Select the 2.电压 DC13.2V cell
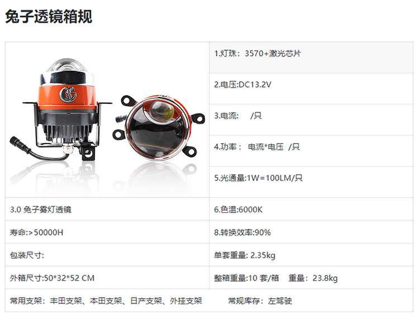 (x=311, y=89)
